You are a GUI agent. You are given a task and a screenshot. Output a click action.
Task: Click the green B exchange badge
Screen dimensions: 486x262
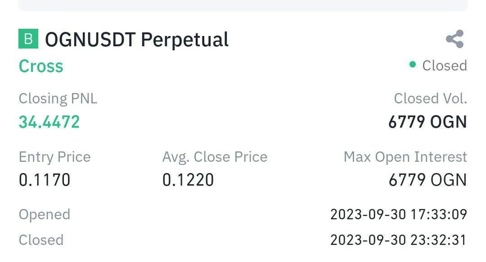click(x=28, y=39)
